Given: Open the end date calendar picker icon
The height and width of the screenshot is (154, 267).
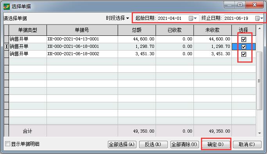Looking at the screenshot, I should [x=257, y=18].
